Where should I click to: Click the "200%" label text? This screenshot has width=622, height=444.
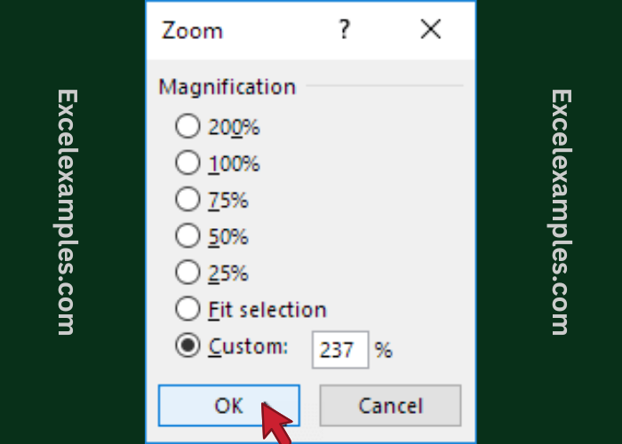pyautogui.click(x=234, y=128)
